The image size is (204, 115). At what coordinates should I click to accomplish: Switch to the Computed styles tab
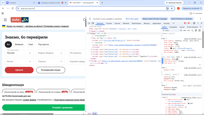(173, 27)
